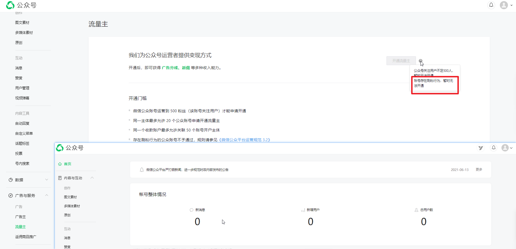This screenshot has height=249, width=516.
Task: Click the 0 value under 总用户数
Action: click(x=424, y=222)
